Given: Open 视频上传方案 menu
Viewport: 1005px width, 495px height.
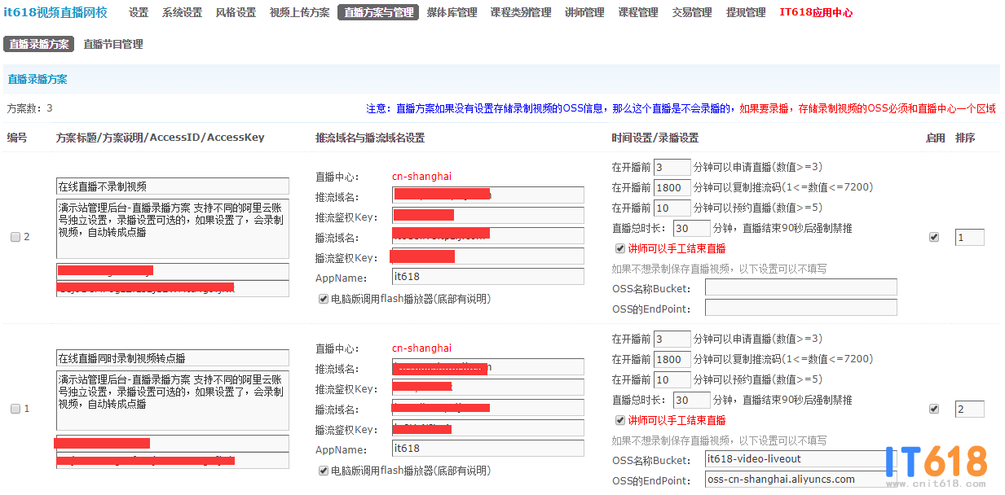Looking at the screenshot, I should (300, 13).
